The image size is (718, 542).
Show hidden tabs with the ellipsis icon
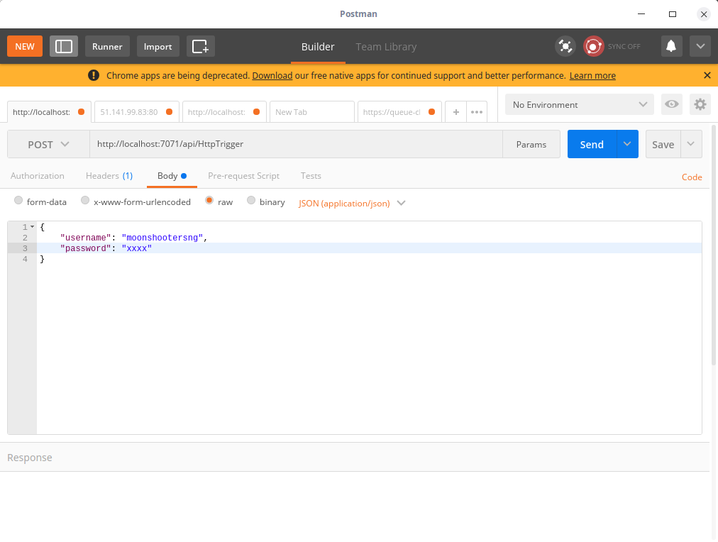click(477, 111)
